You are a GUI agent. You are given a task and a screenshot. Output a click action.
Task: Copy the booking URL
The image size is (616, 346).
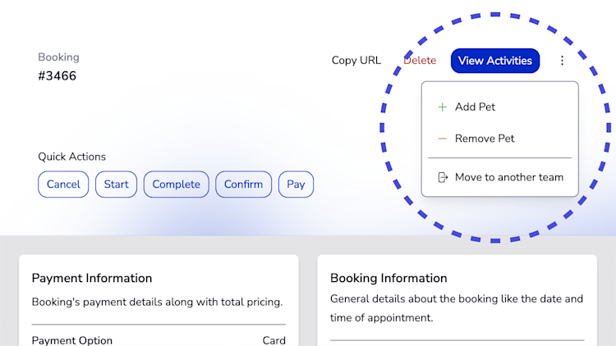coord(356,61)
